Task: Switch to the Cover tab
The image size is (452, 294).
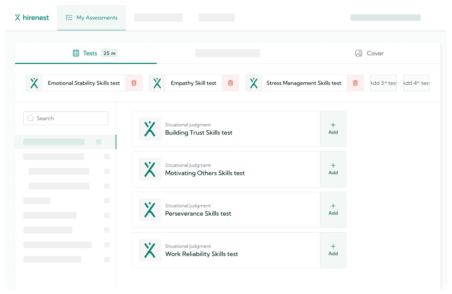Action: pyautogui.click(x=369, y=53)
